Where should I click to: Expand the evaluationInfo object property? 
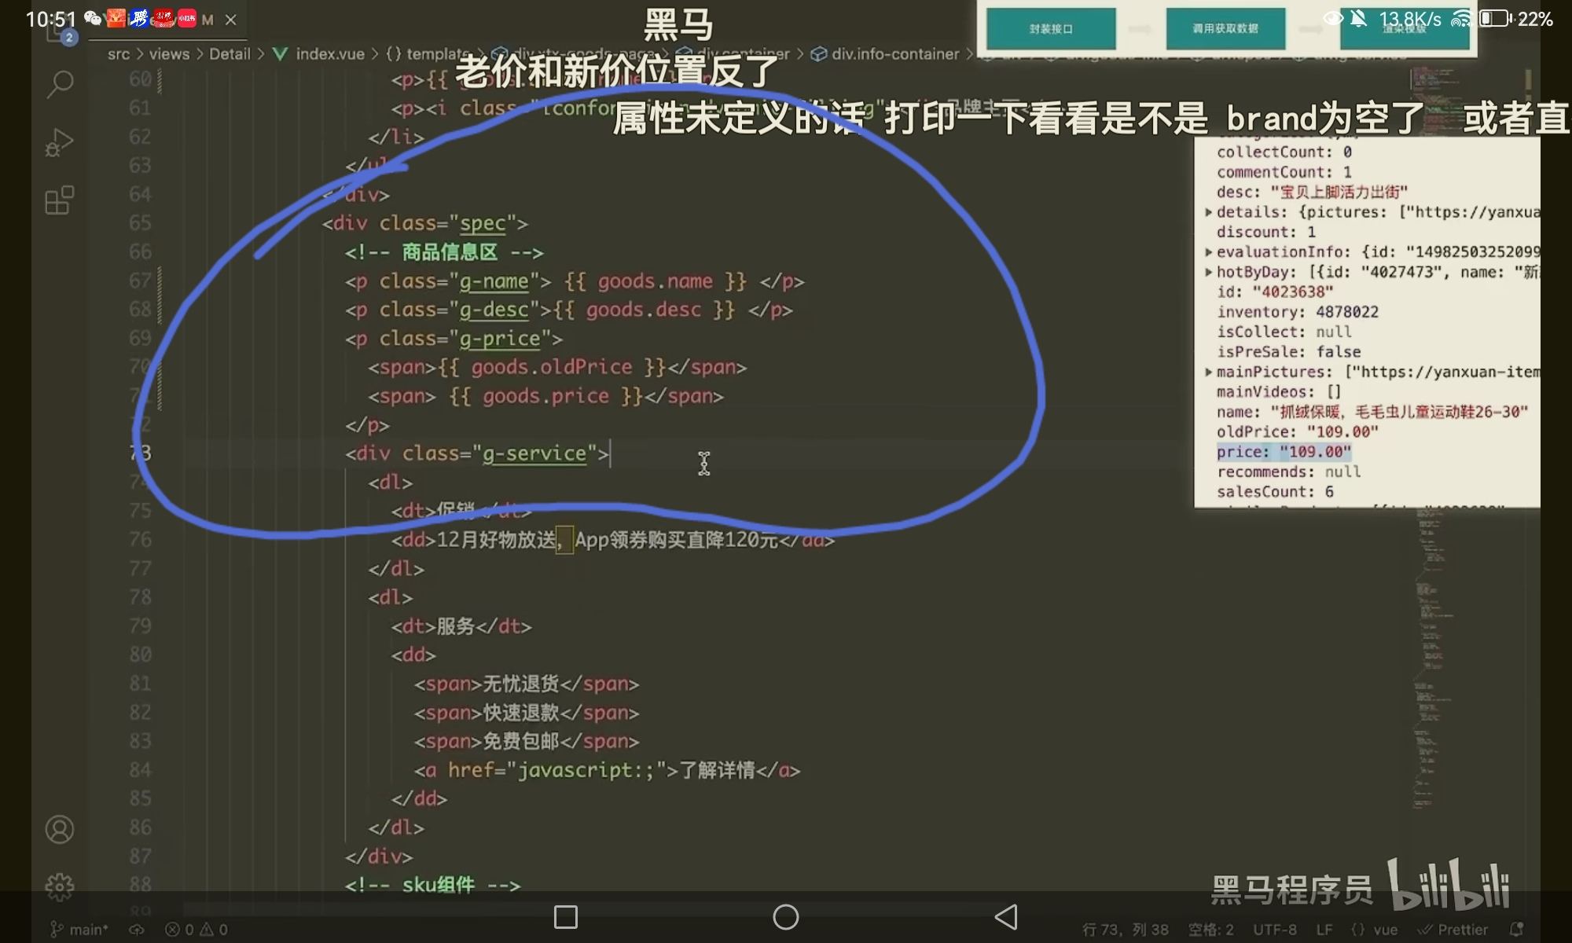(1209, 252)
